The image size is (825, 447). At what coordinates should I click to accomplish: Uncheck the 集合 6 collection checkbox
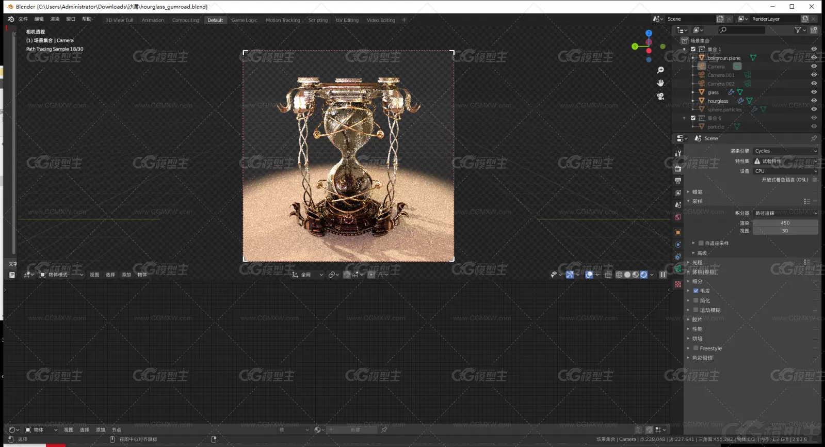pyautogui.click(x=693, y=118)
